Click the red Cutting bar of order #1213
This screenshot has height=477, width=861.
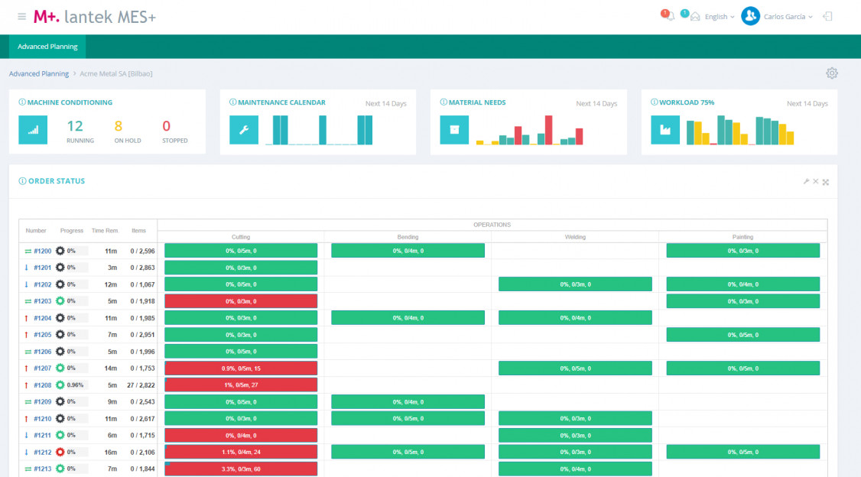(241, 469)
